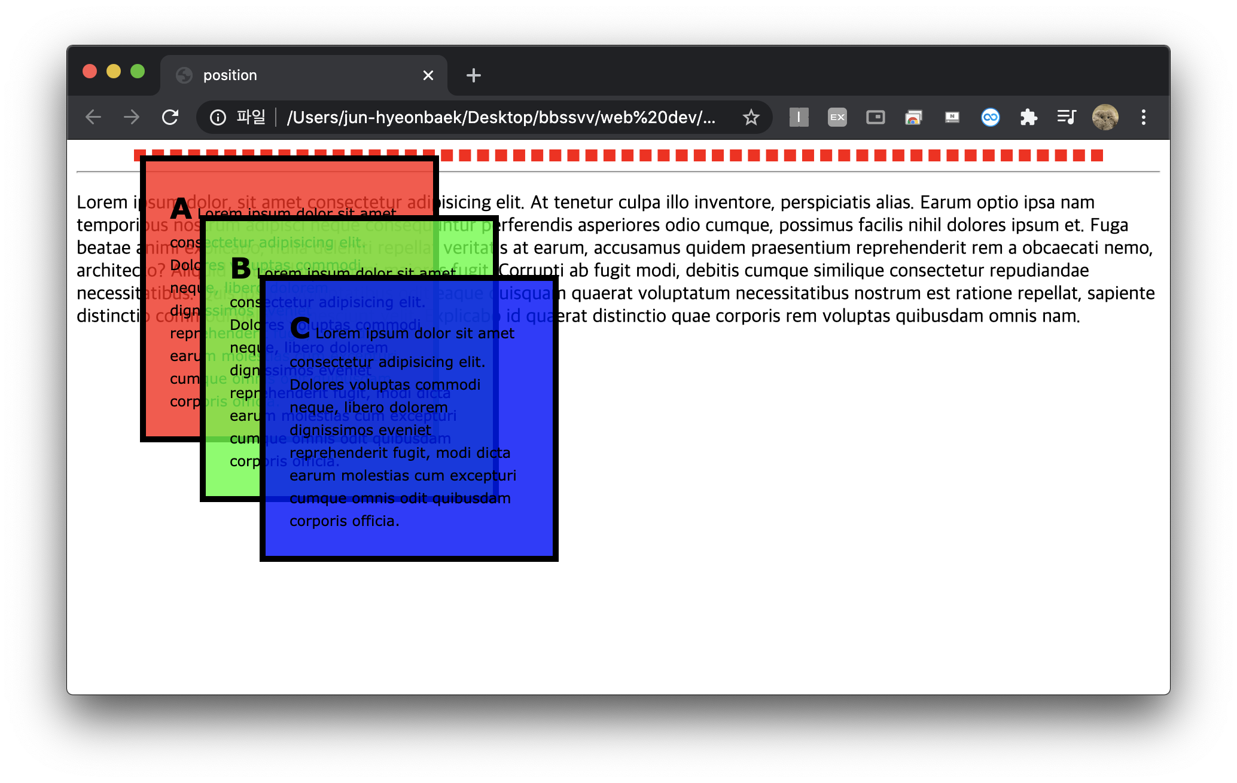Open the media controls music icon
The width and height of the screenshot is (1237, 783).
[1067, 117]
